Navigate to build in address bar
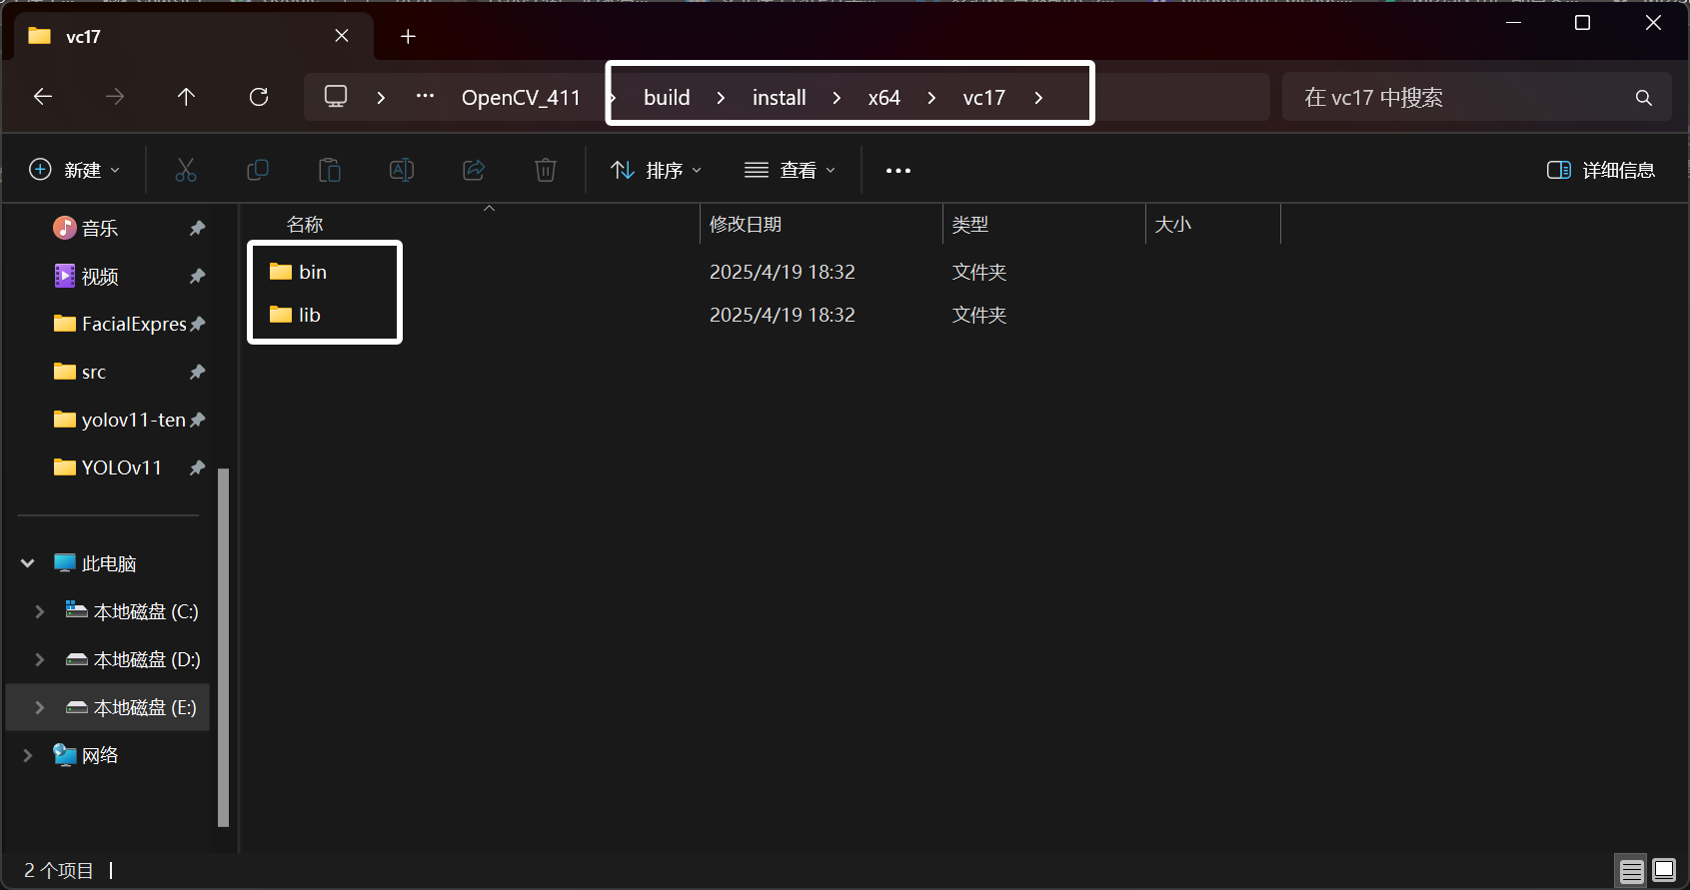 (667, 97)
